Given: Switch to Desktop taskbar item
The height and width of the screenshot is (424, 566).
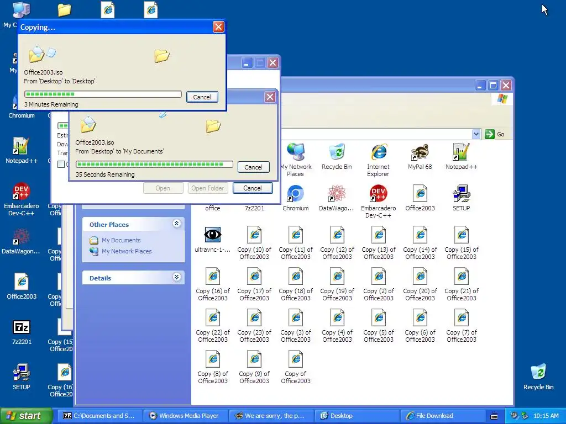Looking at the screenshot, I should pos(357,416).
